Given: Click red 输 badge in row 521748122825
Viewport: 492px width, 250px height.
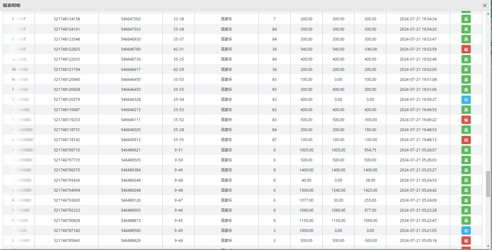Looking at the screenshot, I should point(466,49).
